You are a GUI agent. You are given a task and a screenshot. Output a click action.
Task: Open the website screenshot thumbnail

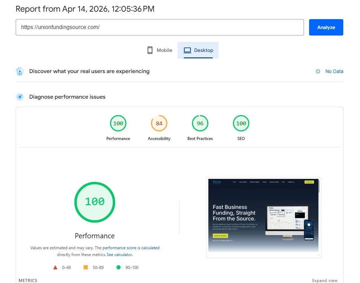pyautogui.click(x=264, y=217)
